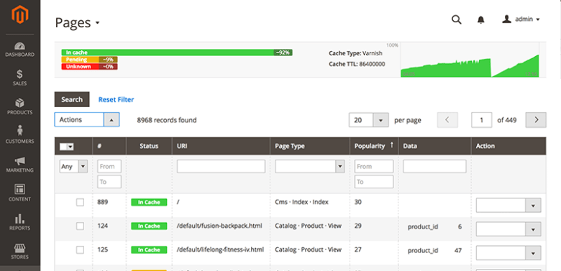Viewport: 561px width, 271px height.
Task: Open the Marketing sidebar menu
Action: click(x=20, y=165)
